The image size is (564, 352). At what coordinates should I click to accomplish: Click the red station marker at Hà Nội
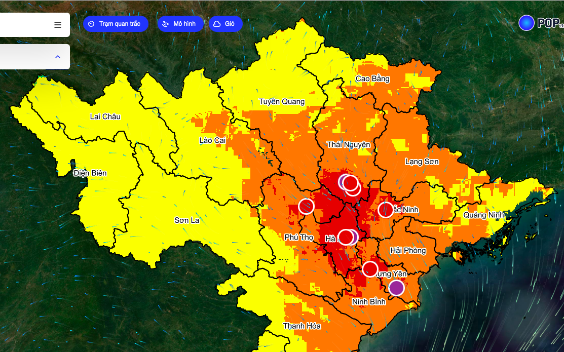pyautogui.click(x=346, y=237)
